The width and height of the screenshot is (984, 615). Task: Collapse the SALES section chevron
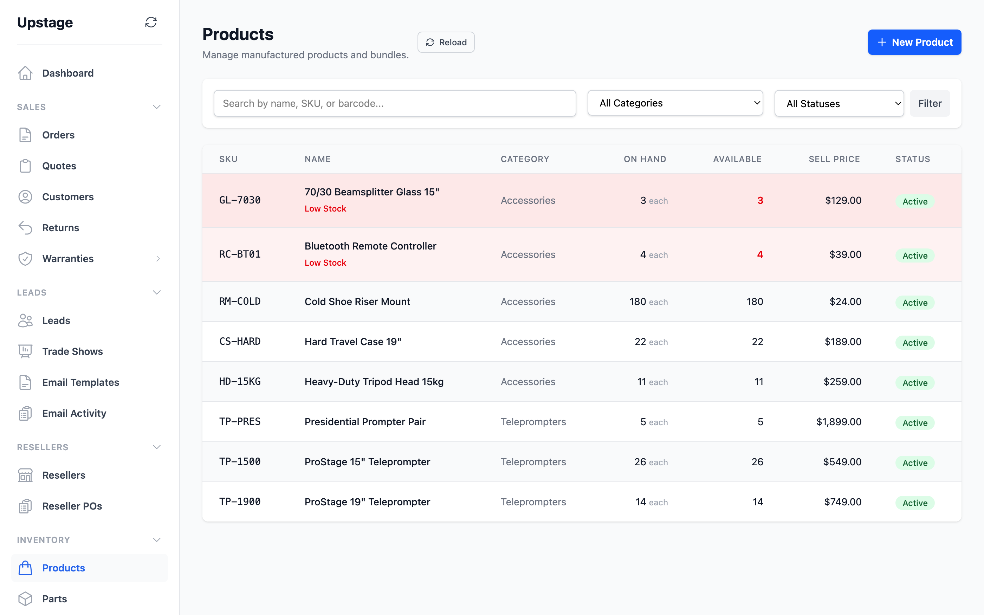pos(156,107)
